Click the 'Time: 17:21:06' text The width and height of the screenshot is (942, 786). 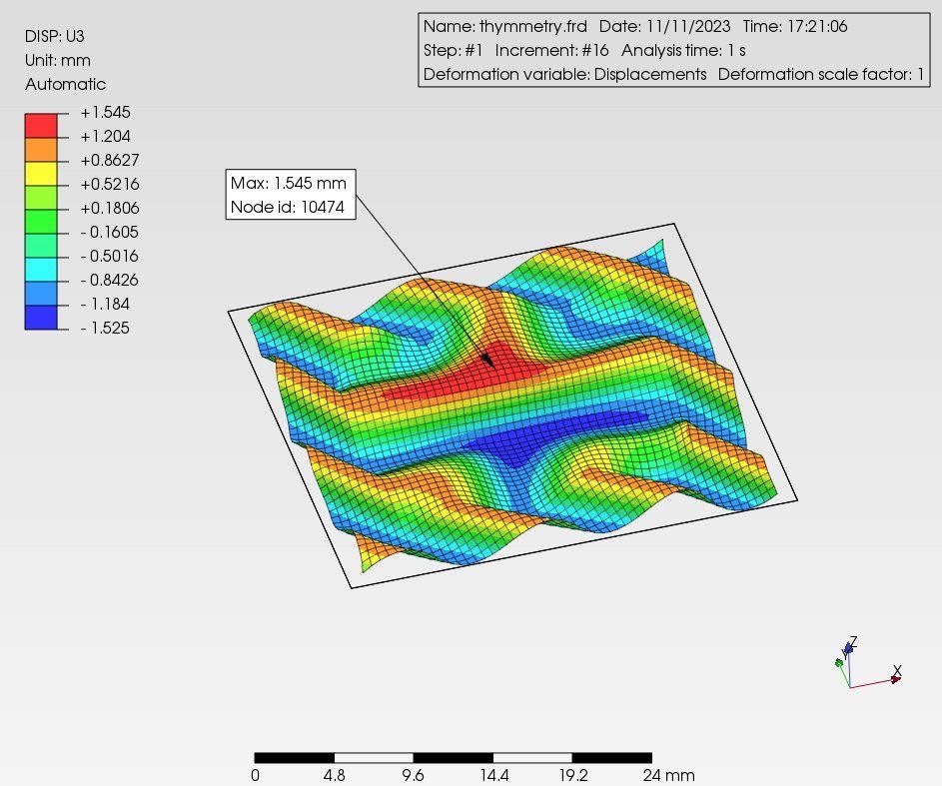[x=795, y=26]
